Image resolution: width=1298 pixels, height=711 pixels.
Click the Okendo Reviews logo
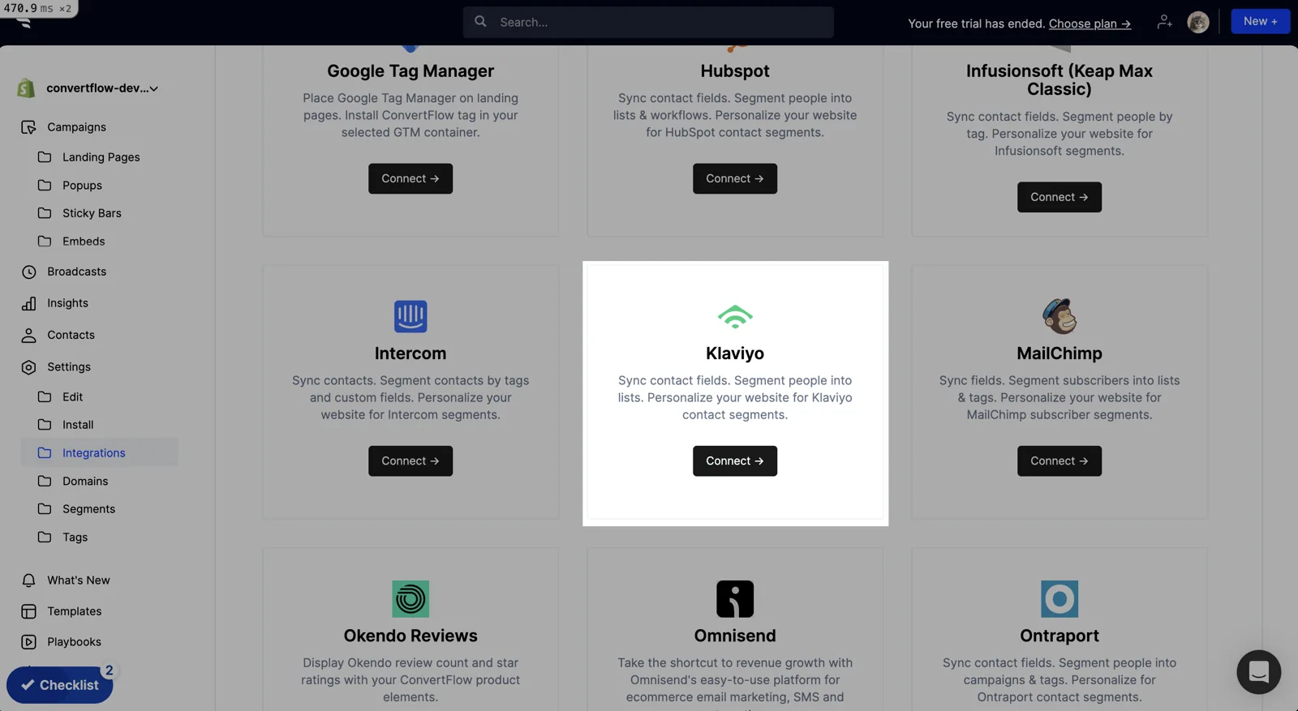click(x=410, y=599)
